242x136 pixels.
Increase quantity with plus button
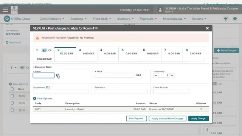172,76
